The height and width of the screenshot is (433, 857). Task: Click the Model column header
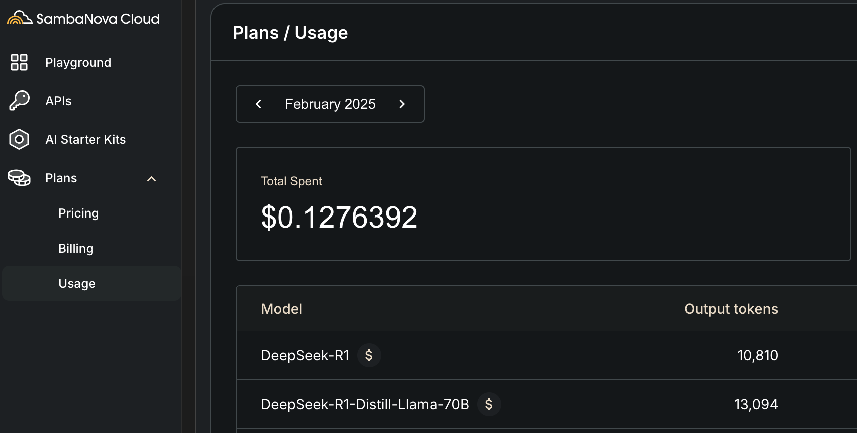pyautogui.click(x=282, y=309)
